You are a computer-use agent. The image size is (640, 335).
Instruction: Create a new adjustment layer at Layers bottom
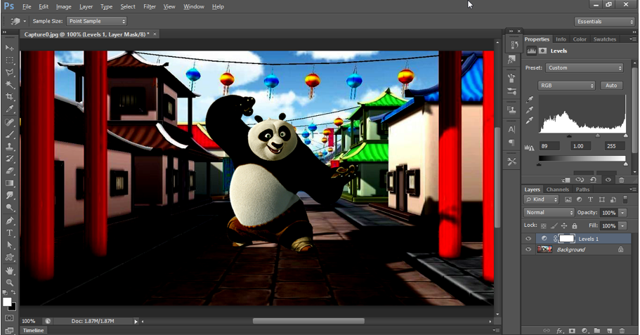585,331
